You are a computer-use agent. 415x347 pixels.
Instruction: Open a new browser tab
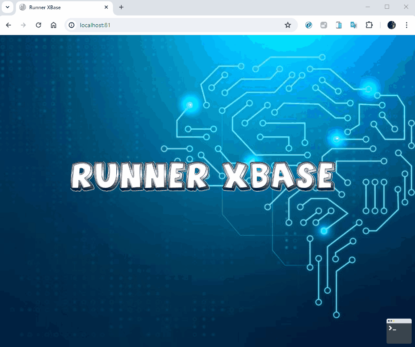[121, 7]
